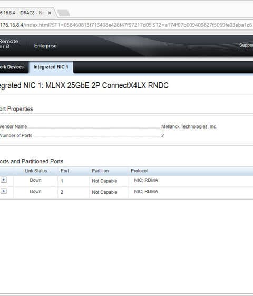Screen dimensions: 253x296
Task: Select the Integrated NIC 1 tab
Action: coord(51,67)
